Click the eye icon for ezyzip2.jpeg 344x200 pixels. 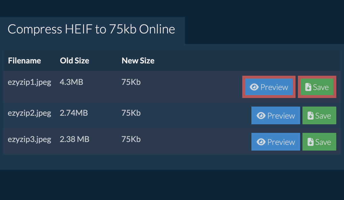261,116
